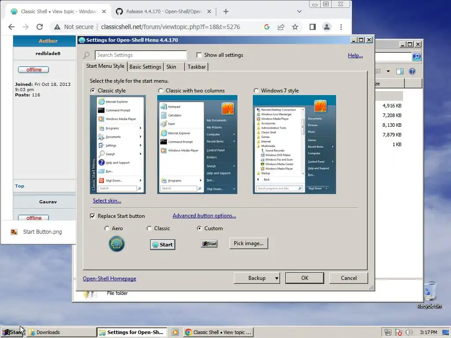Switch to Classic Shell Chrome taskbar button
Viewport: 451px width, 338px height.
tap(218, 332)
